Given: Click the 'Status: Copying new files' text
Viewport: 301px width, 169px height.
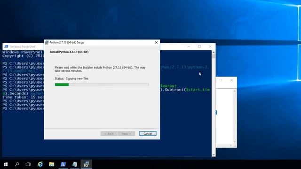Looking at the screenshot, I should (x=71, y=78).
